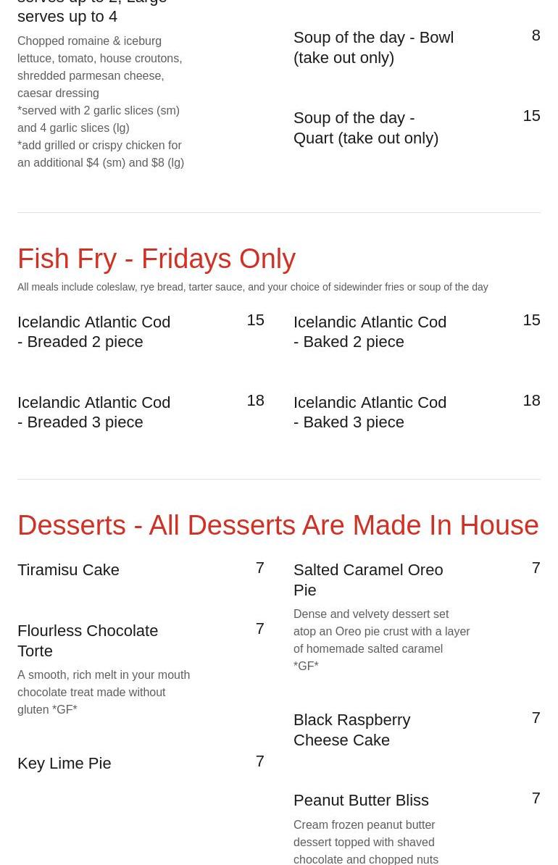Click the Desserts section heading
Screen dimensions: 558x865
tap(278, 525)
